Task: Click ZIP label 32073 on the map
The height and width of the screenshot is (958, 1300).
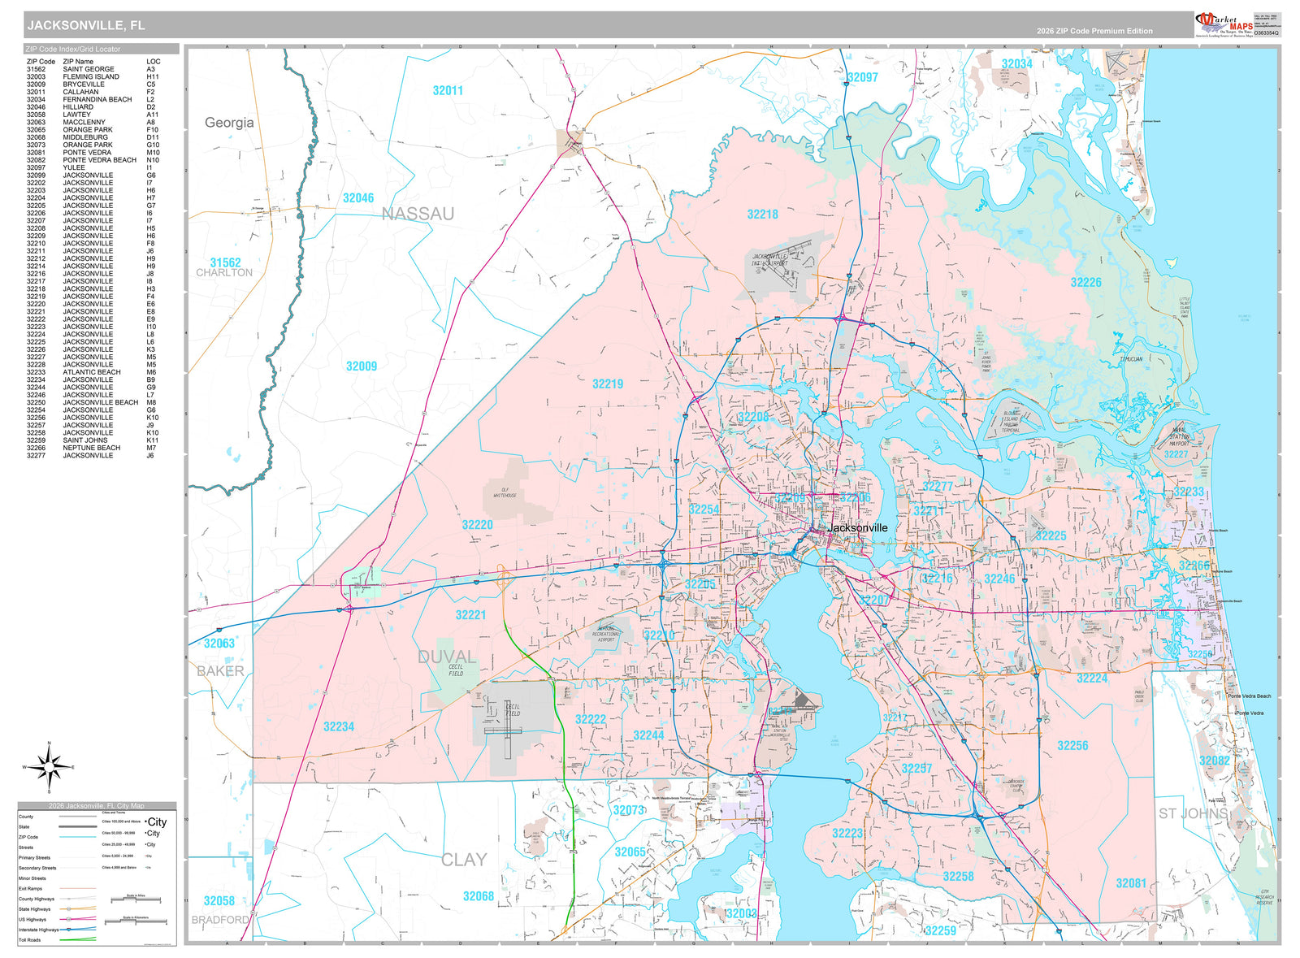Action: click(x=628, y=811)
